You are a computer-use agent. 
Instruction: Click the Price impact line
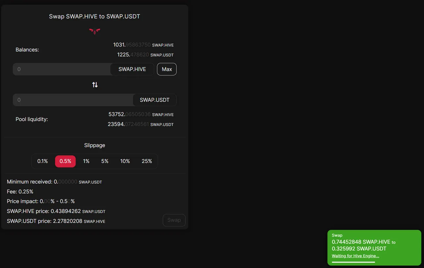tap(41, 201)
